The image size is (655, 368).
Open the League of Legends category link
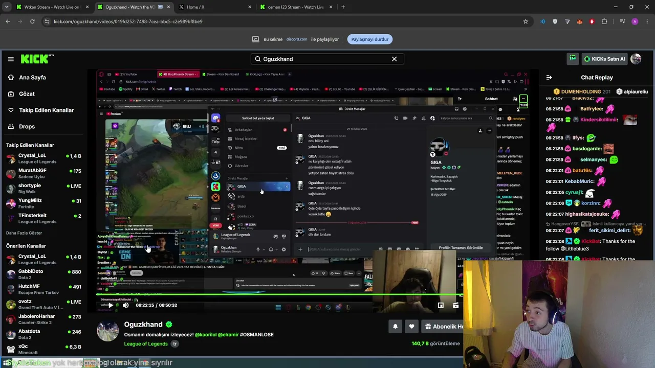pyautogui.click(x=146, y=344)
